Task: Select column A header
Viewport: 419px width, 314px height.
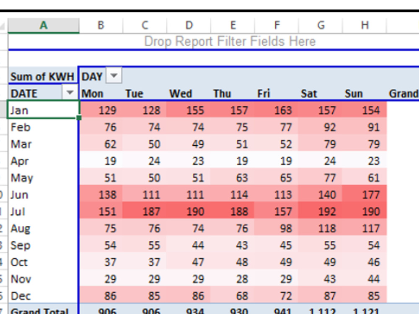Action: (x=44, y=26)
